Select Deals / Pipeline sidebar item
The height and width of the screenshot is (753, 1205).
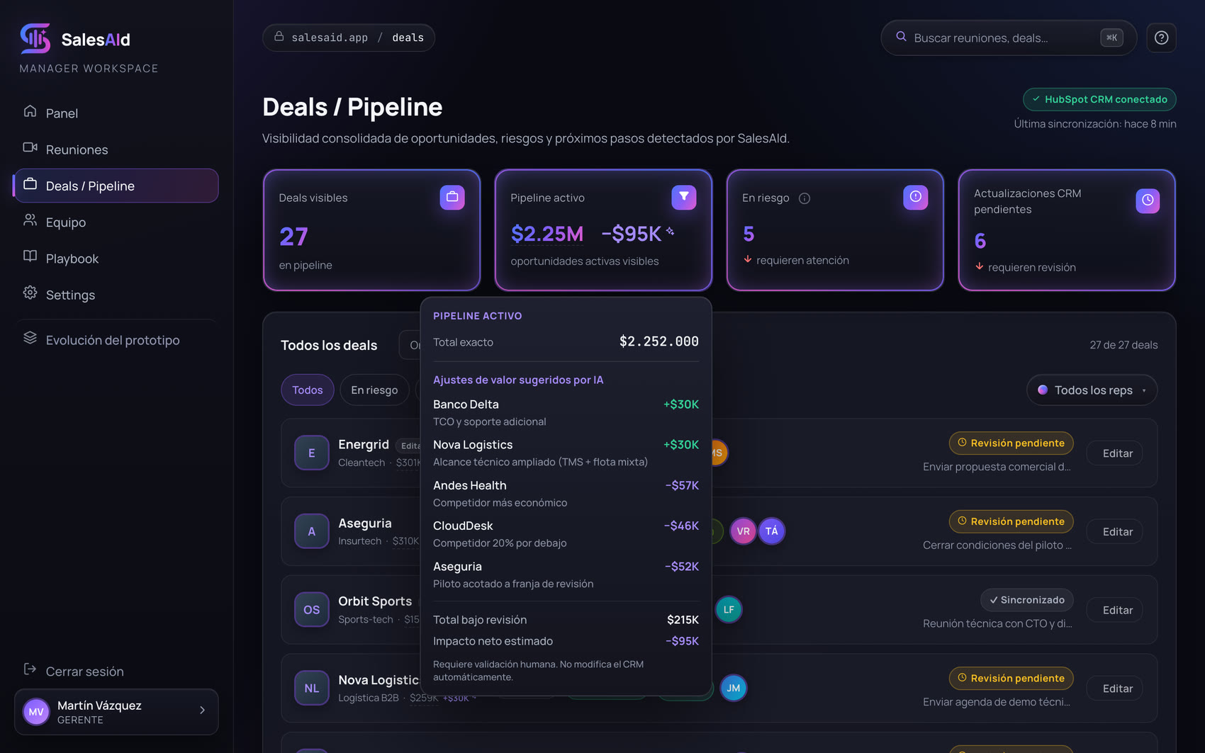point(116,186)
